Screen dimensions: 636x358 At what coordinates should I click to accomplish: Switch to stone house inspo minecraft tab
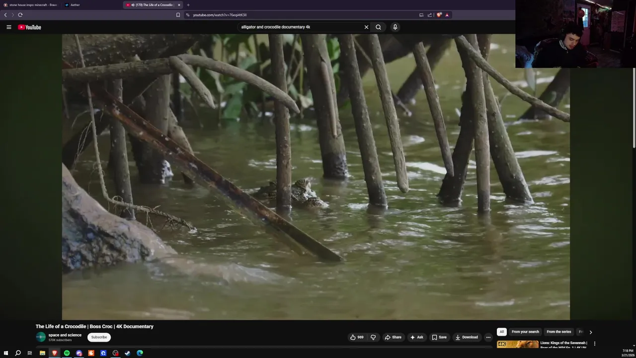[31, 5]
